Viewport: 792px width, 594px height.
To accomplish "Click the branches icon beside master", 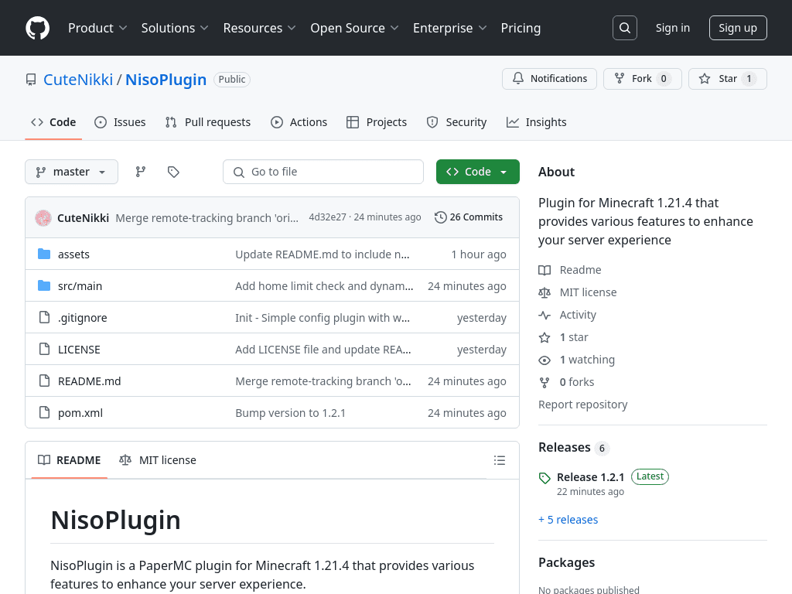I will click(x=141, y=172).
